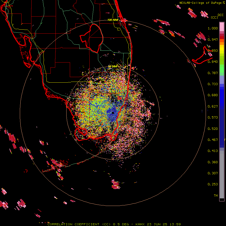
Task: Click the black KAMX radar site dot
Action: click(113, 113)
